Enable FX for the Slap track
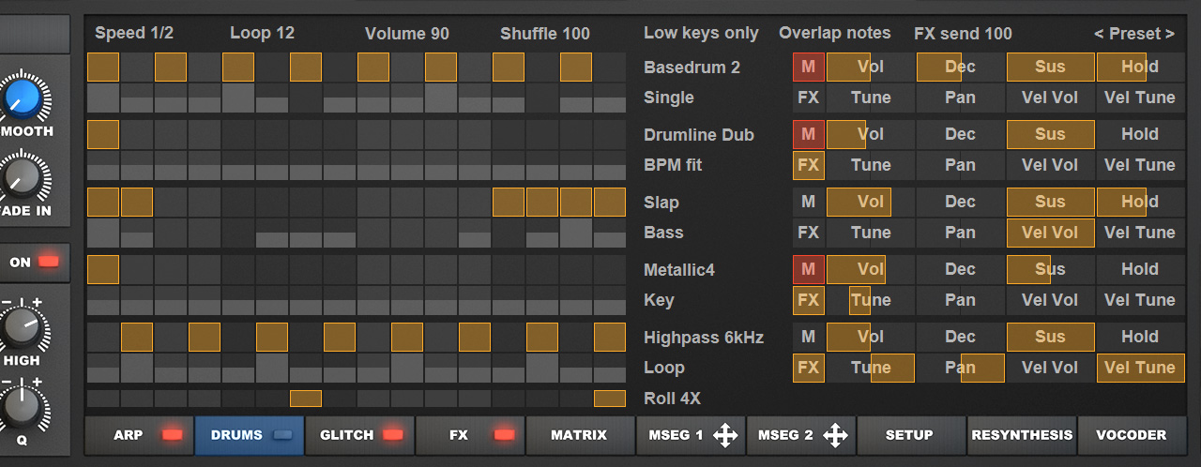 point(808,233)
